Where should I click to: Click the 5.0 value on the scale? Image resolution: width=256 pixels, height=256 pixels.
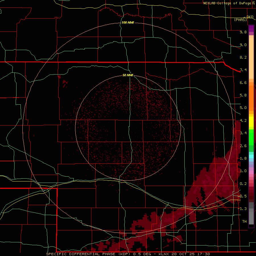[x=243, y=108]
